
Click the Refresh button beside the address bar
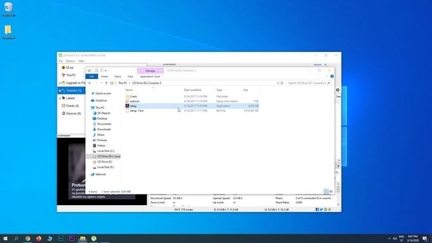(x=282, y=83)
